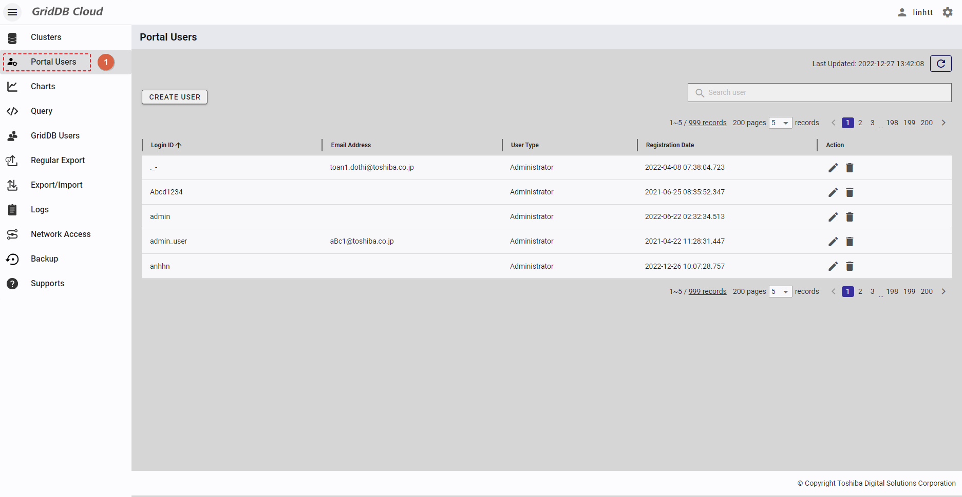Sort by Login ID column header
Viewport: 962px width, 497px height.
(x=166, y=145)
